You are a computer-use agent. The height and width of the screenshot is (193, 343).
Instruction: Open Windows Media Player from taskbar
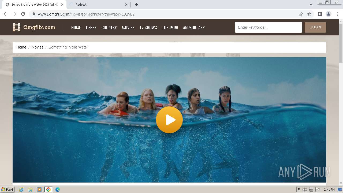pyautogui.click(x=39, y=190)
